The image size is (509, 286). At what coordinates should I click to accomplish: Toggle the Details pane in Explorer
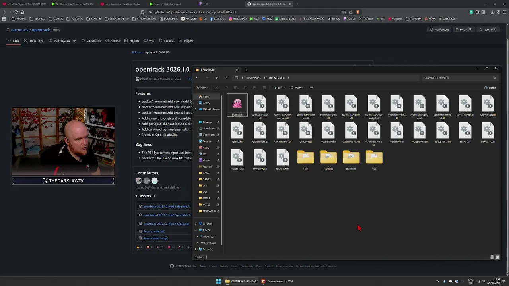[490, 88]
